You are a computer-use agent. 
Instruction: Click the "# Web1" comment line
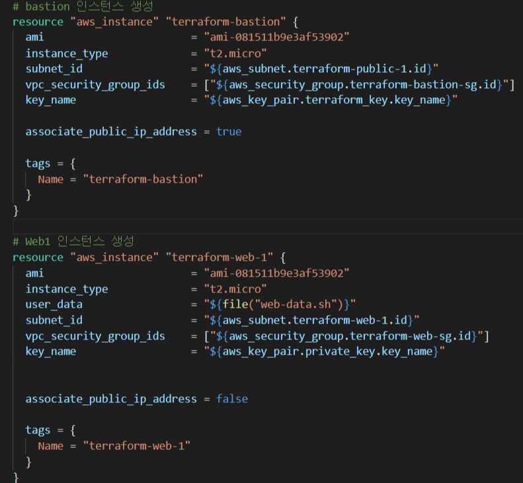click(73, 241)
